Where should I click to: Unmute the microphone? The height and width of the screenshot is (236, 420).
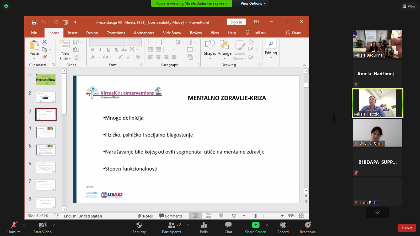(x=14, y=225)
